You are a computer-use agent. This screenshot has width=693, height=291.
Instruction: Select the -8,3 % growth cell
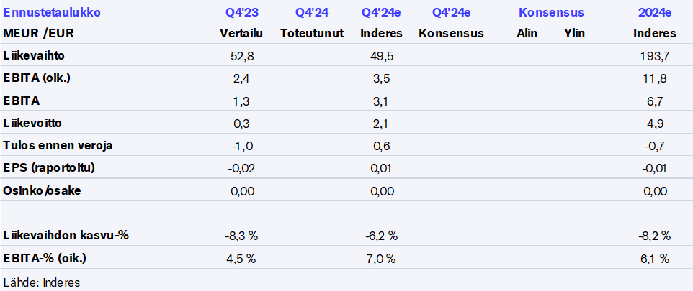(241, 236)
